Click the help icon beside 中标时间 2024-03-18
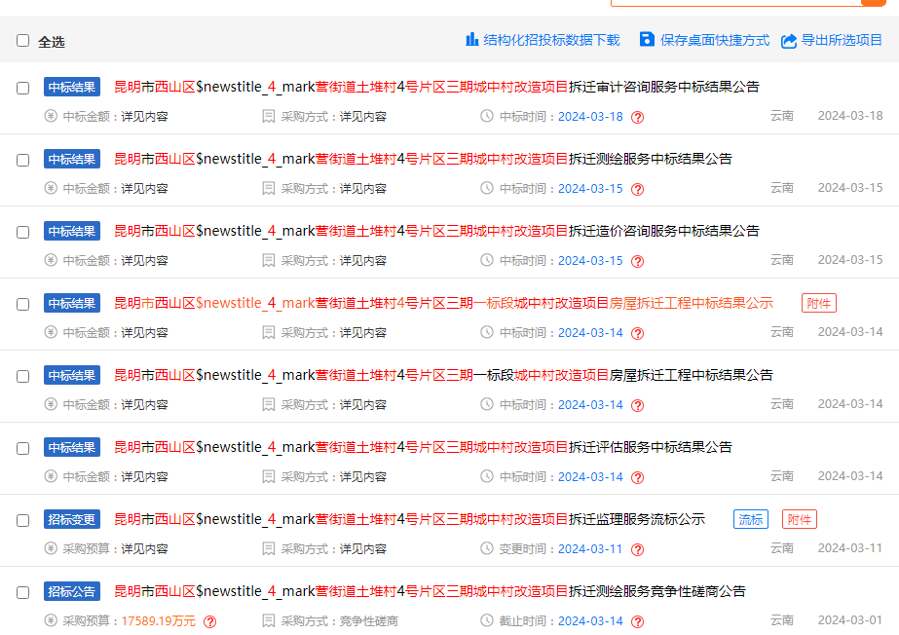 638,118
